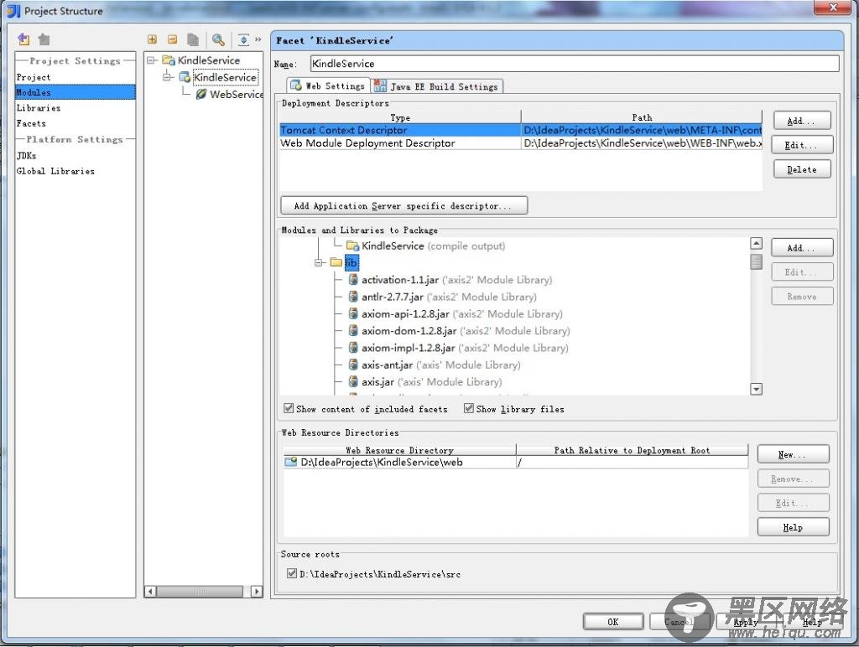Click the Project Structure title bar icon

click(13, 10)
